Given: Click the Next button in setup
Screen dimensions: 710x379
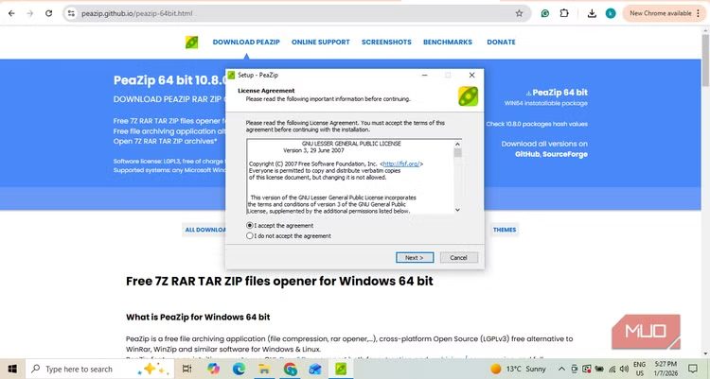Looking at the screenshot, I should pyautogui.click(x=414, y=257).
